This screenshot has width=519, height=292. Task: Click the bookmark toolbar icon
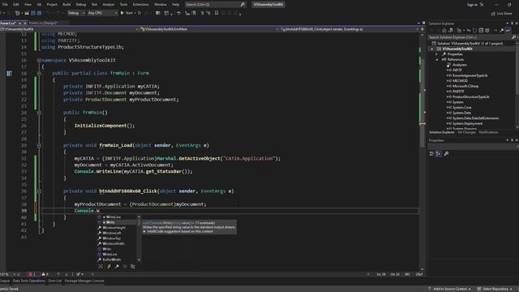217,13
